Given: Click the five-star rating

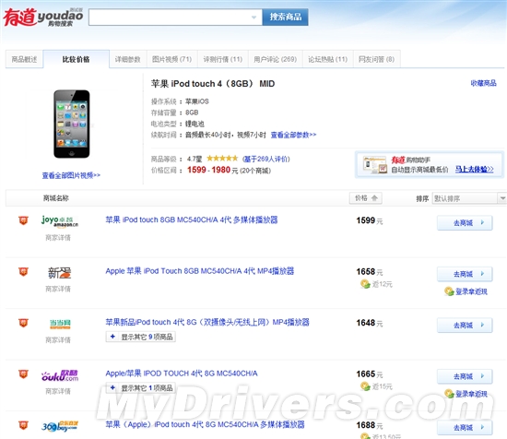Looking at the screenshot, I should click(222, 159).
